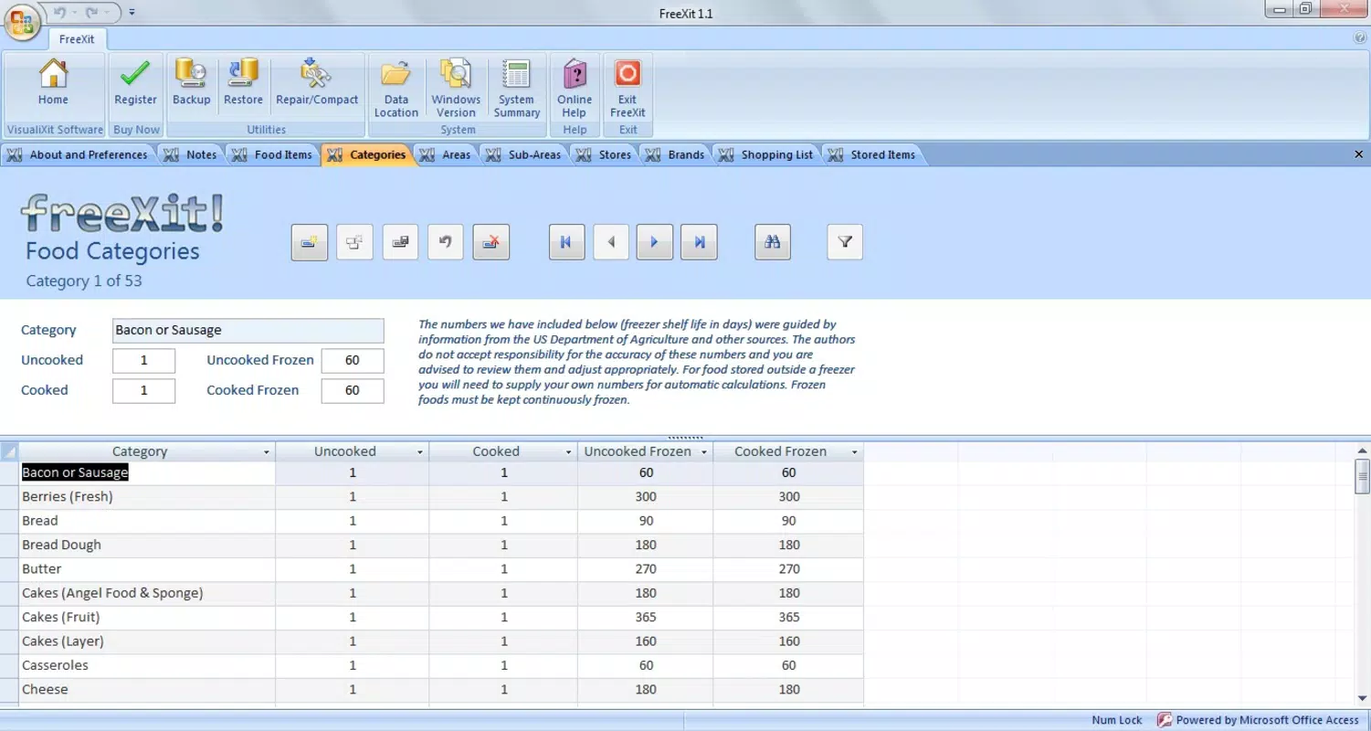Click the Restore utility icon
Screen dimensions: 1371x731
click(x=243, y=84)
